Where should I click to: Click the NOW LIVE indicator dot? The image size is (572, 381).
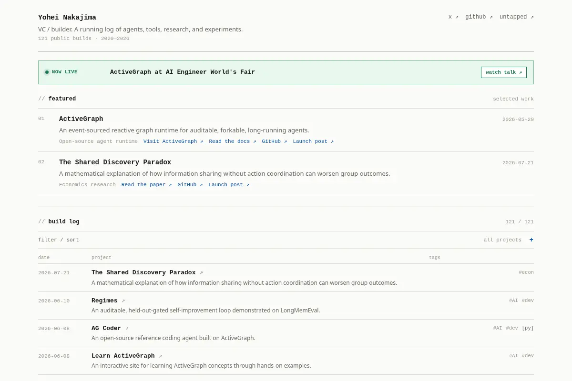[x=47, y=72]
